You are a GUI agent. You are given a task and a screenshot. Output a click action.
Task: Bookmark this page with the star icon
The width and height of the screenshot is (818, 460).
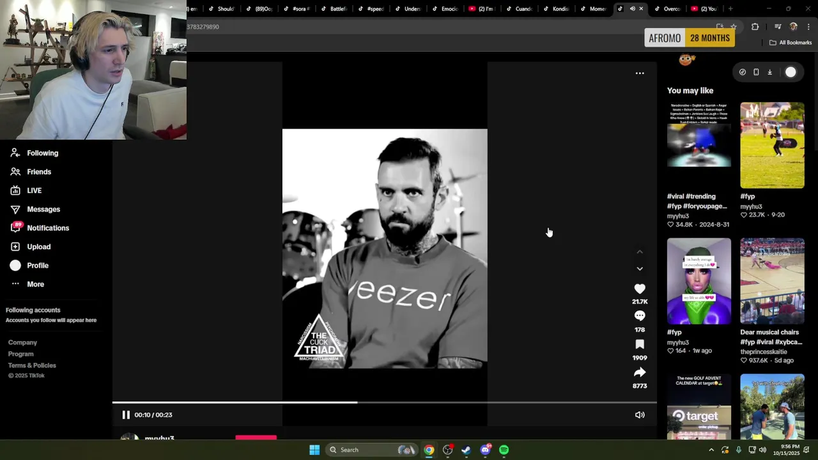(734, 27)
